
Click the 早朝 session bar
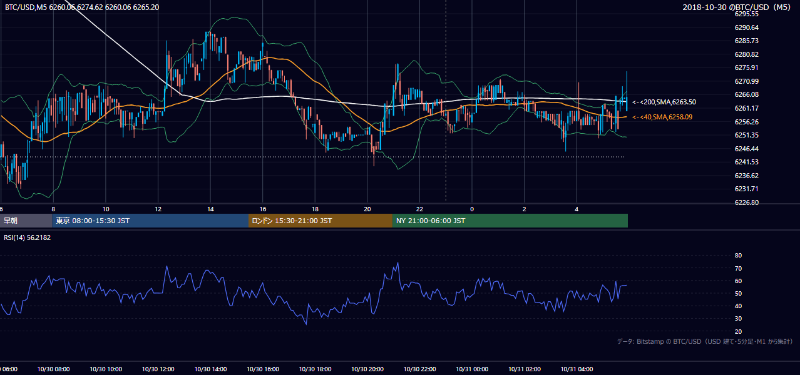coord(26,221)
